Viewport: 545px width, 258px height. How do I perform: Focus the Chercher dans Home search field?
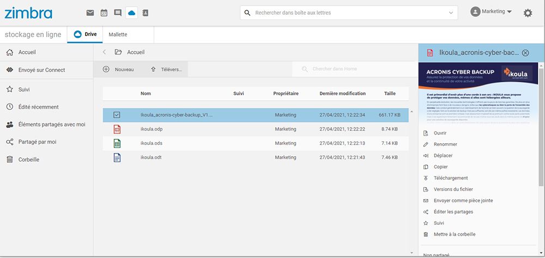(355, 69)
